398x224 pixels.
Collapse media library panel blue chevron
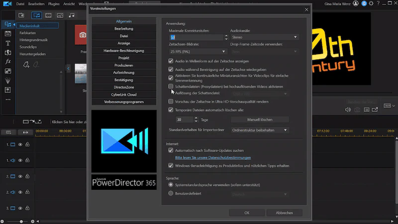(68, 69)
